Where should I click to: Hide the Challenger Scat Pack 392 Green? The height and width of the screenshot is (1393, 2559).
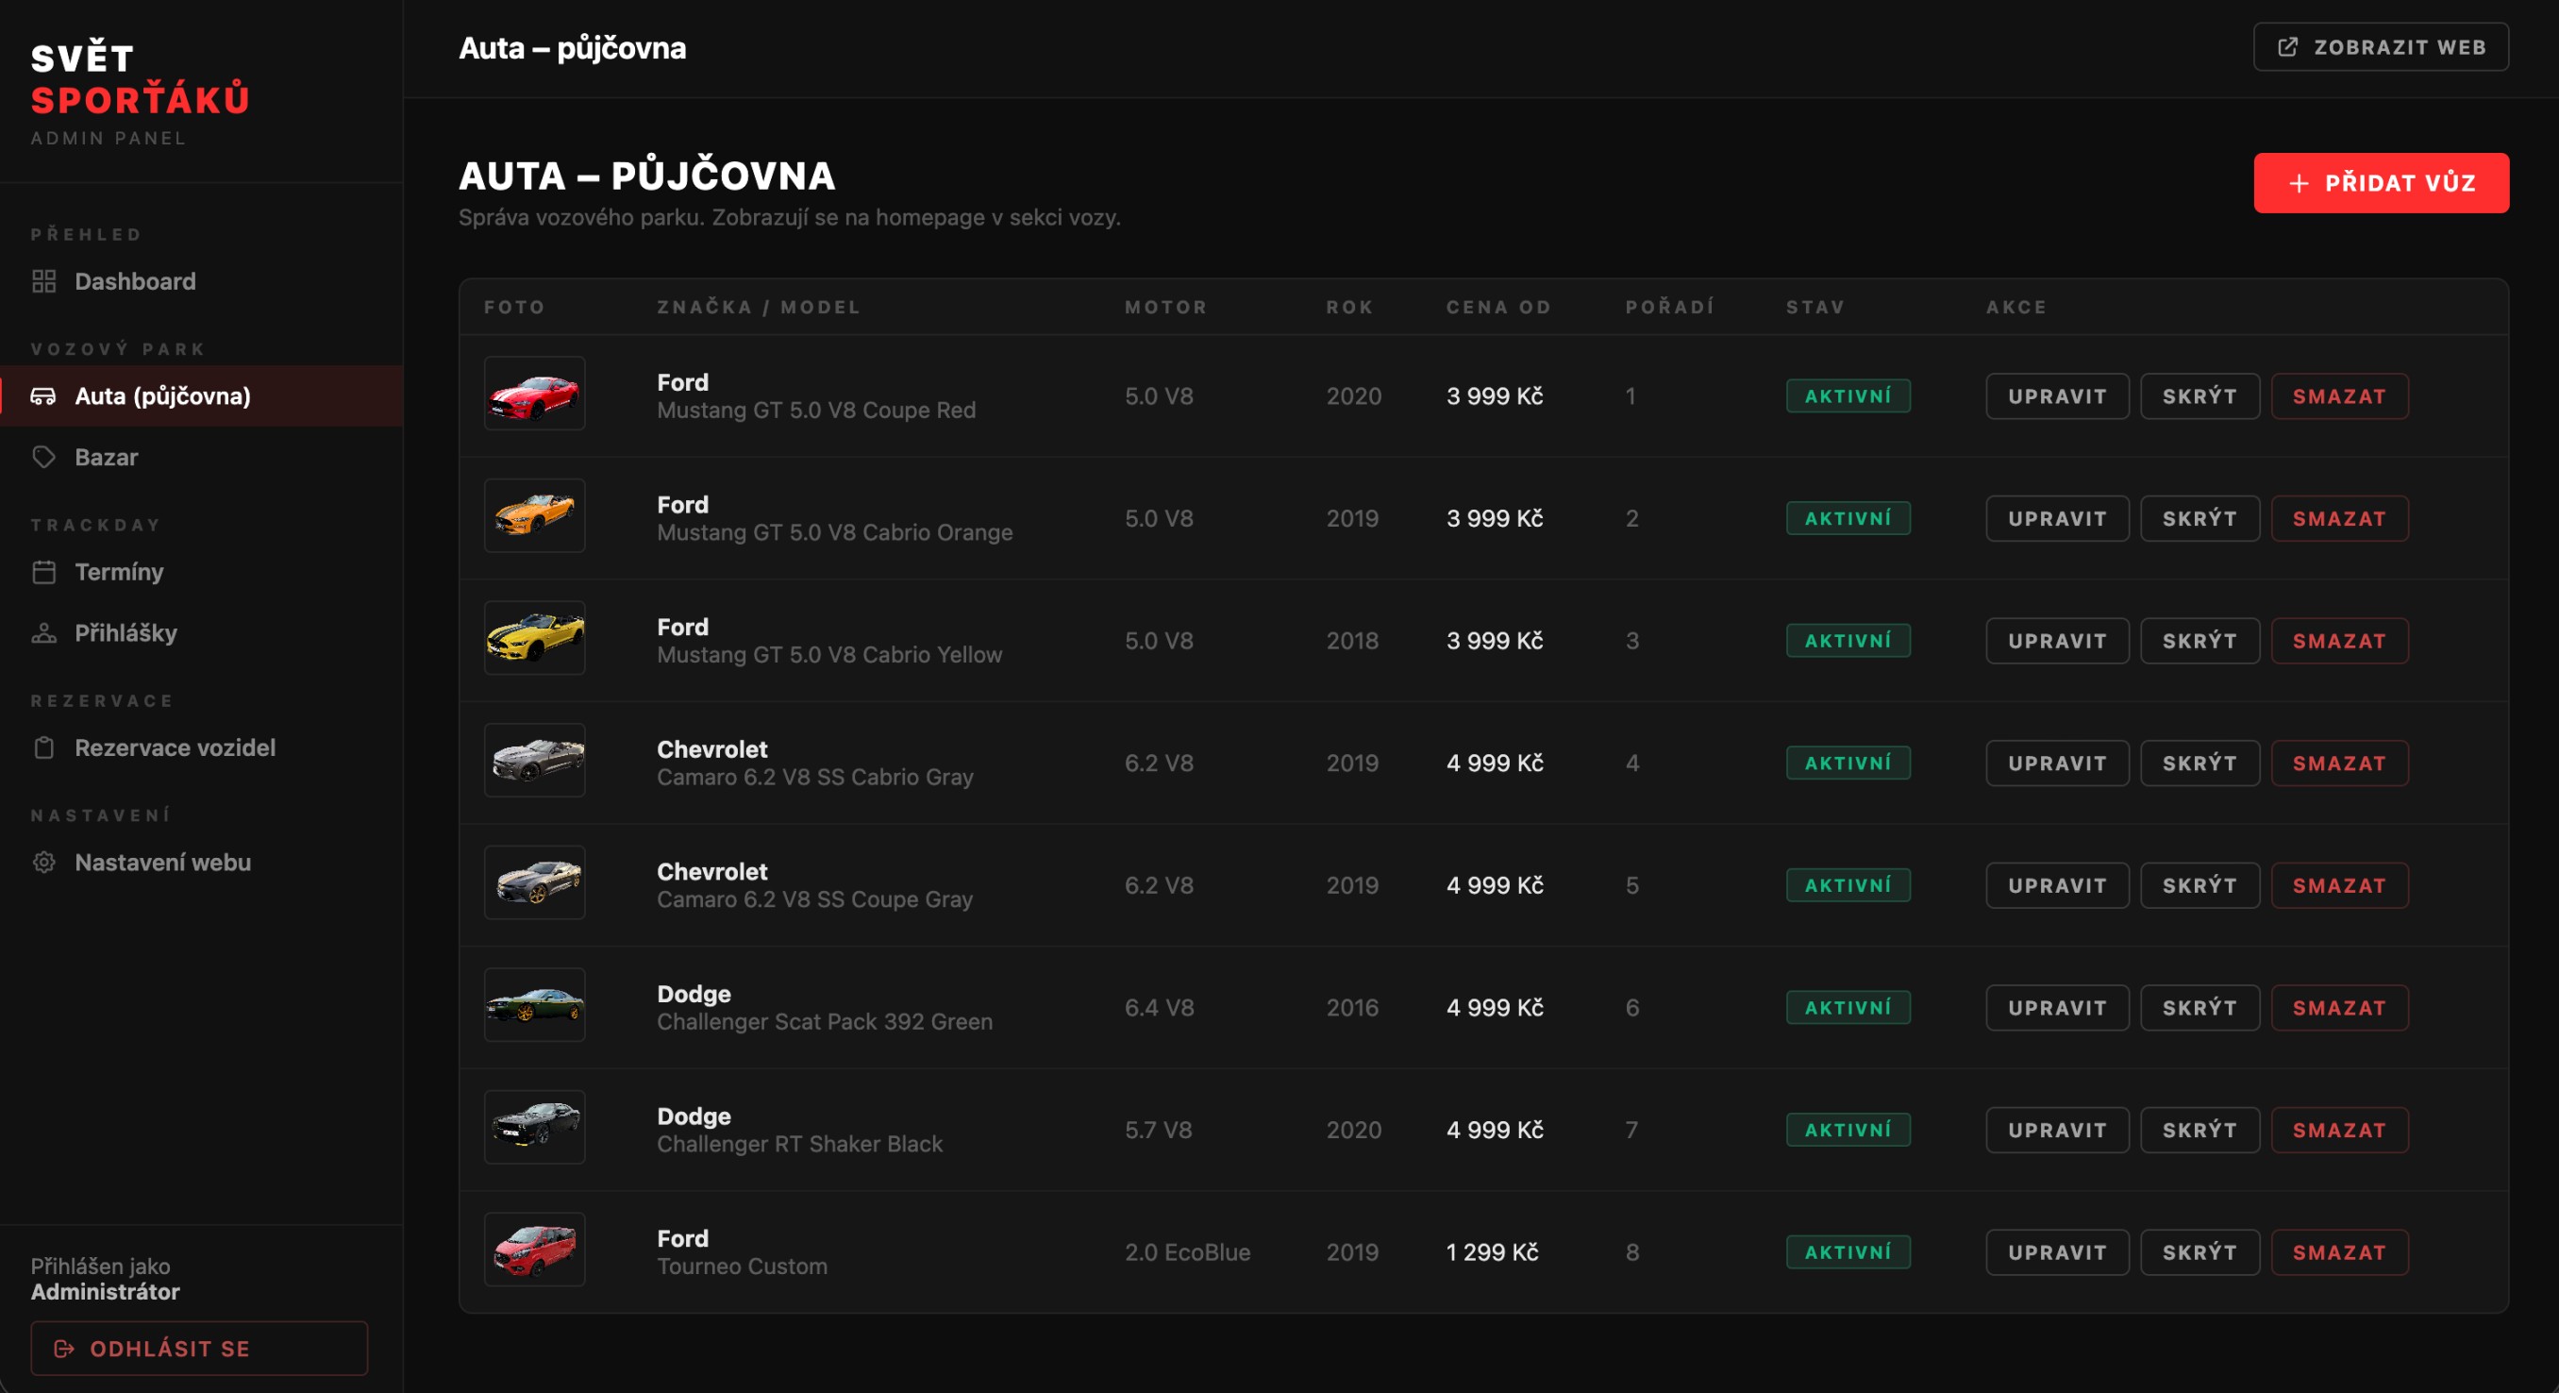click(2200, 1008)
